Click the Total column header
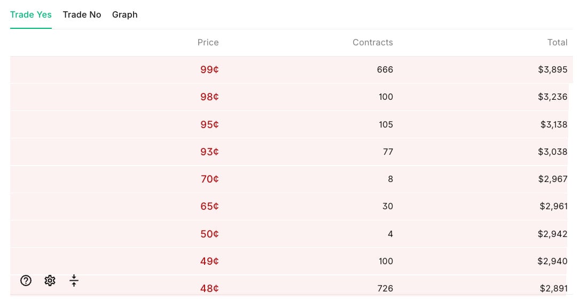587x308 pixels. (x=557, y=43)
